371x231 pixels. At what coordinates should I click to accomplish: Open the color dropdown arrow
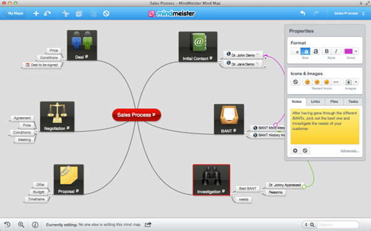point(356,51)
